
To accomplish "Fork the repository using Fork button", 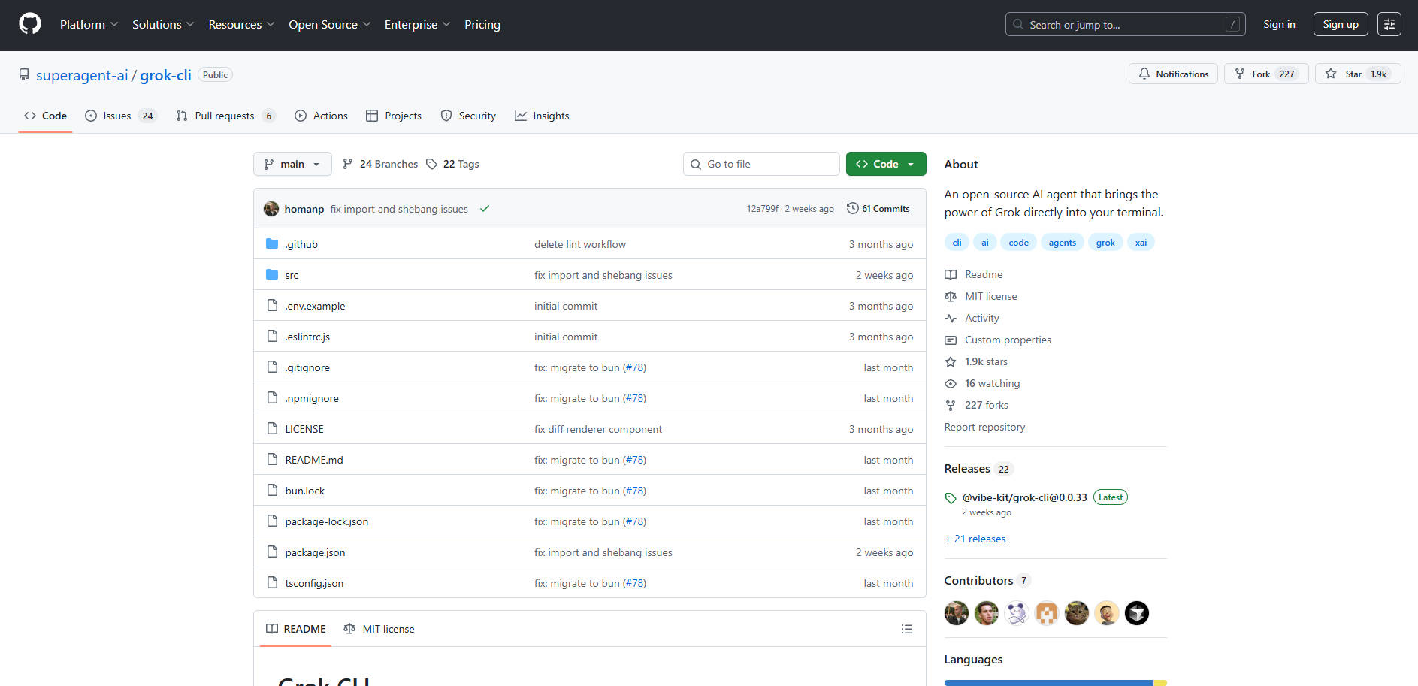I will point(1265,74).
